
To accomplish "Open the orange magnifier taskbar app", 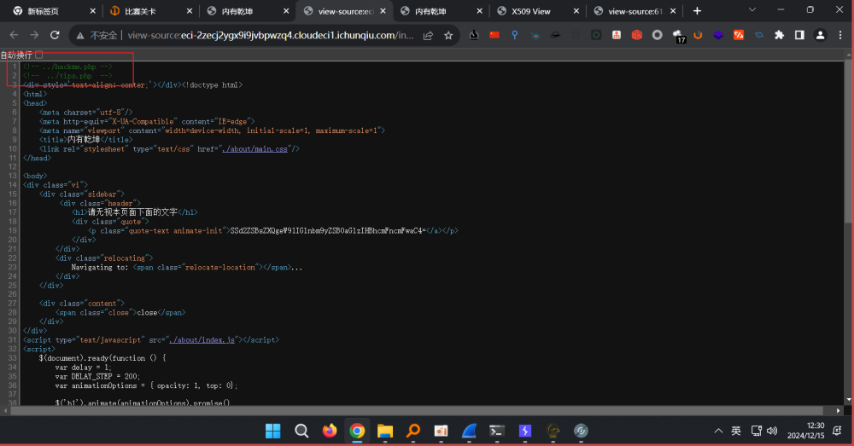I will point(412,431).
